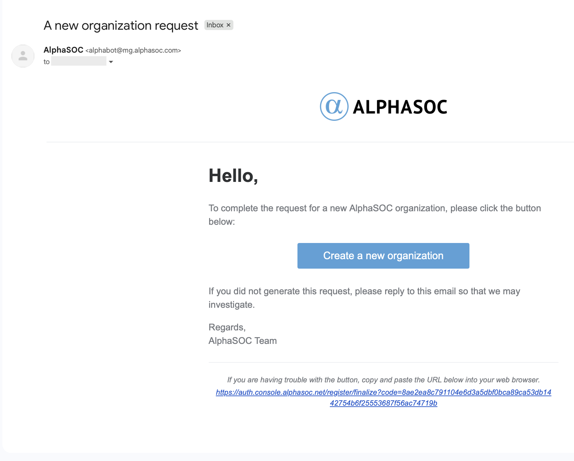Click the 'to' label before recipient

coord(47,62)
